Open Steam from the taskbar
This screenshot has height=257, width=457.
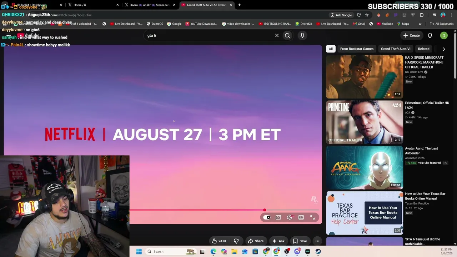[318, 252]
